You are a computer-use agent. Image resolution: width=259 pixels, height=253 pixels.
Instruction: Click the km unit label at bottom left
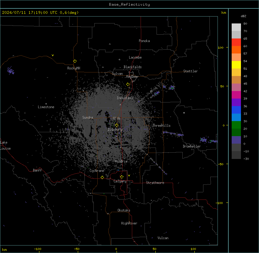pyautogui.click(x=5, y=249)
